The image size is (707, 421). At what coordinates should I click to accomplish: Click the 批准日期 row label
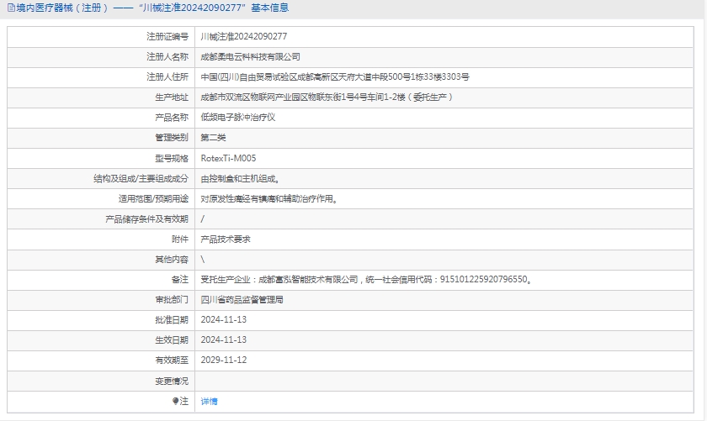point(172,319)
